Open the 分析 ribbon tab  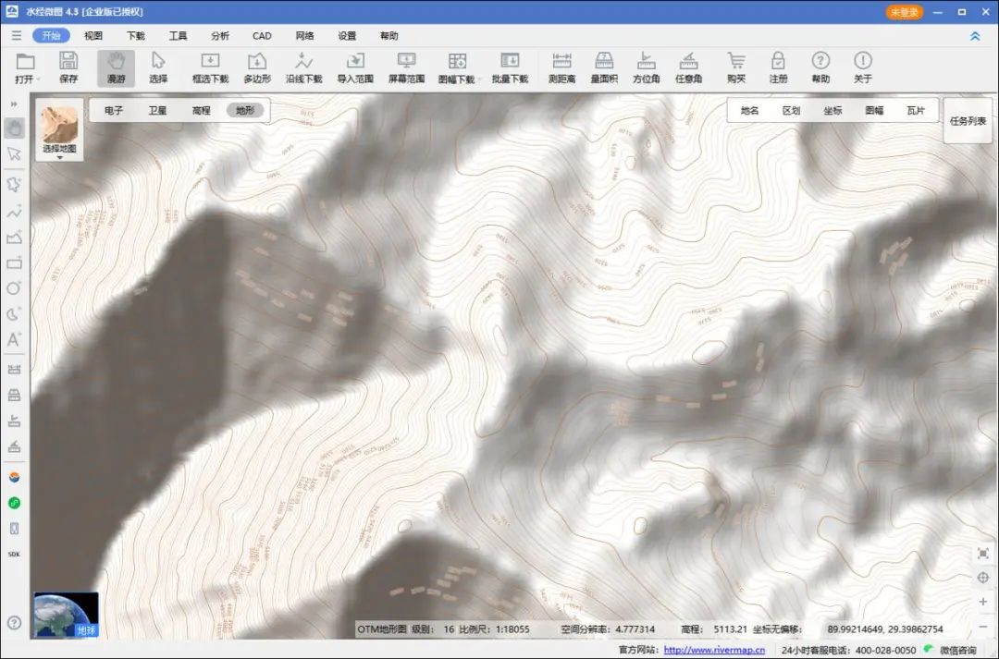[220, 36]
